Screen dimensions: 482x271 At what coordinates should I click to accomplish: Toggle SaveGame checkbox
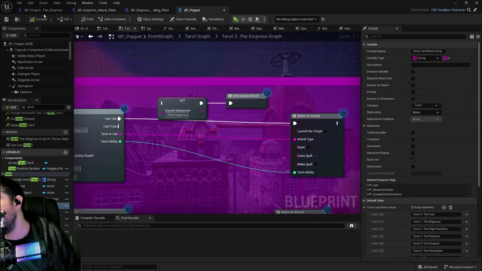[413, 146]
